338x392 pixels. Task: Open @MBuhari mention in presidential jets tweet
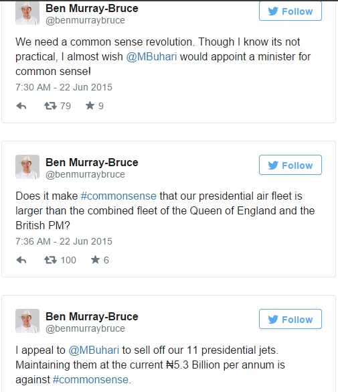[x=94, y=350]
